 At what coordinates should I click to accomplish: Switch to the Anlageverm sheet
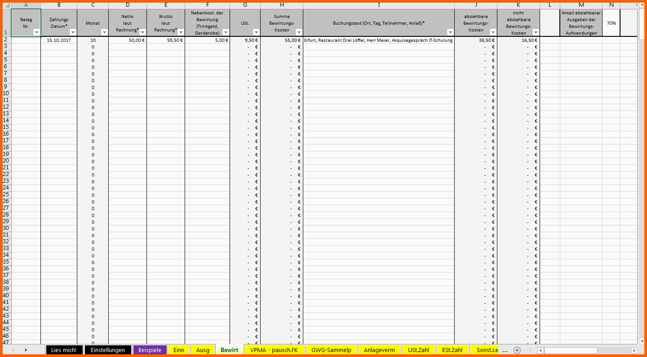tap(380, 350)
